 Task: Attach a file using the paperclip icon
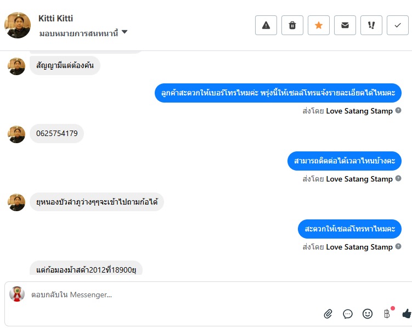pos(328,314)
